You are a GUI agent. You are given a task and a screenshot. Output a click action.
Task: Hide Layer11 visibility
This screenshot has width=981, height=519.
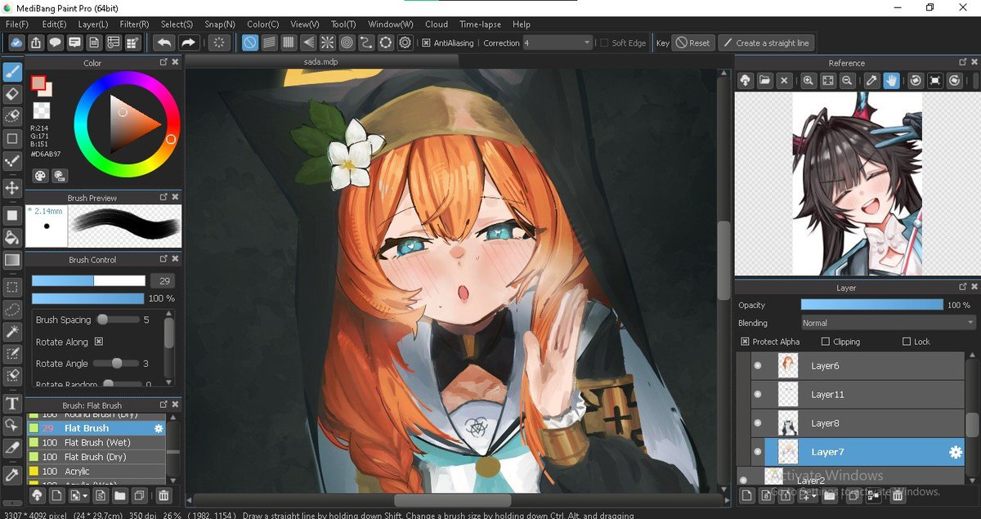click(x=757, y=395)
